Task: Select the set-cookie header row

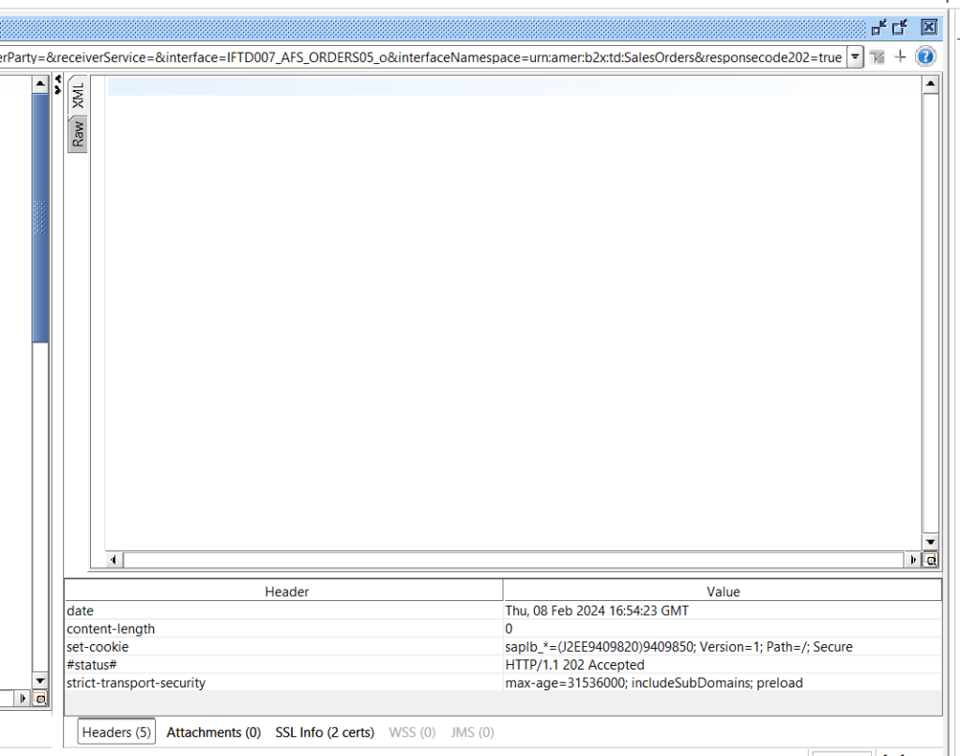Action: [282, 646]
